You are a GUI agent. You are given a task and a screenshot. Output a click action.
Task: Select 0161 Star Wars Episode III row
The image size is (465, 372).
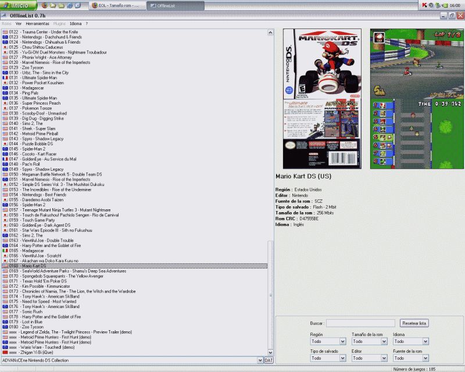tap(134, 230)
